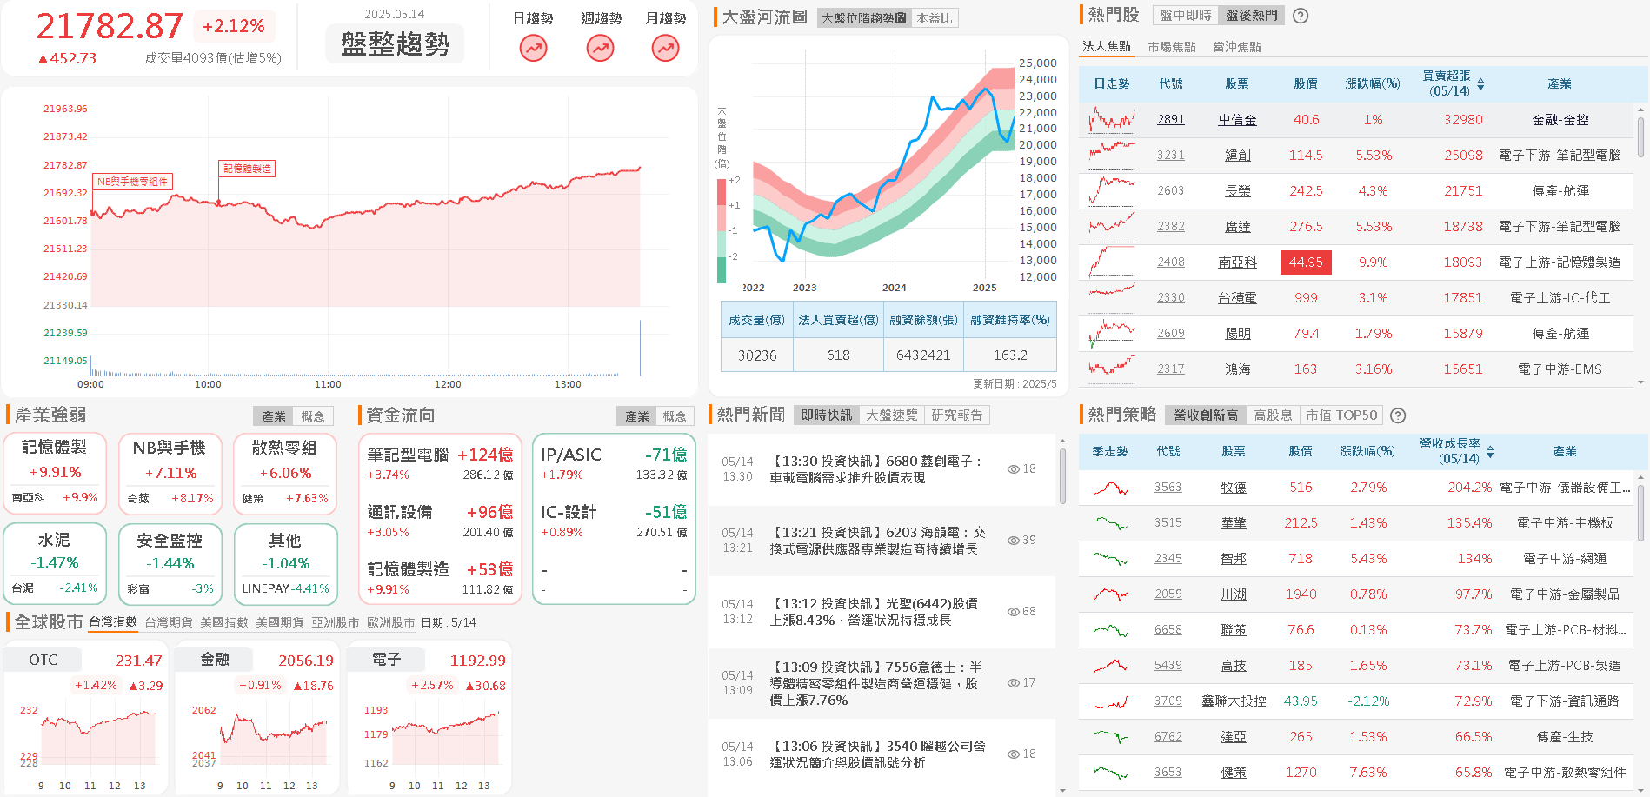Viewport: 1650px width, 797px height.
Task: Toggle 資金流向 to 產業 view
Action: coord(637,416)
